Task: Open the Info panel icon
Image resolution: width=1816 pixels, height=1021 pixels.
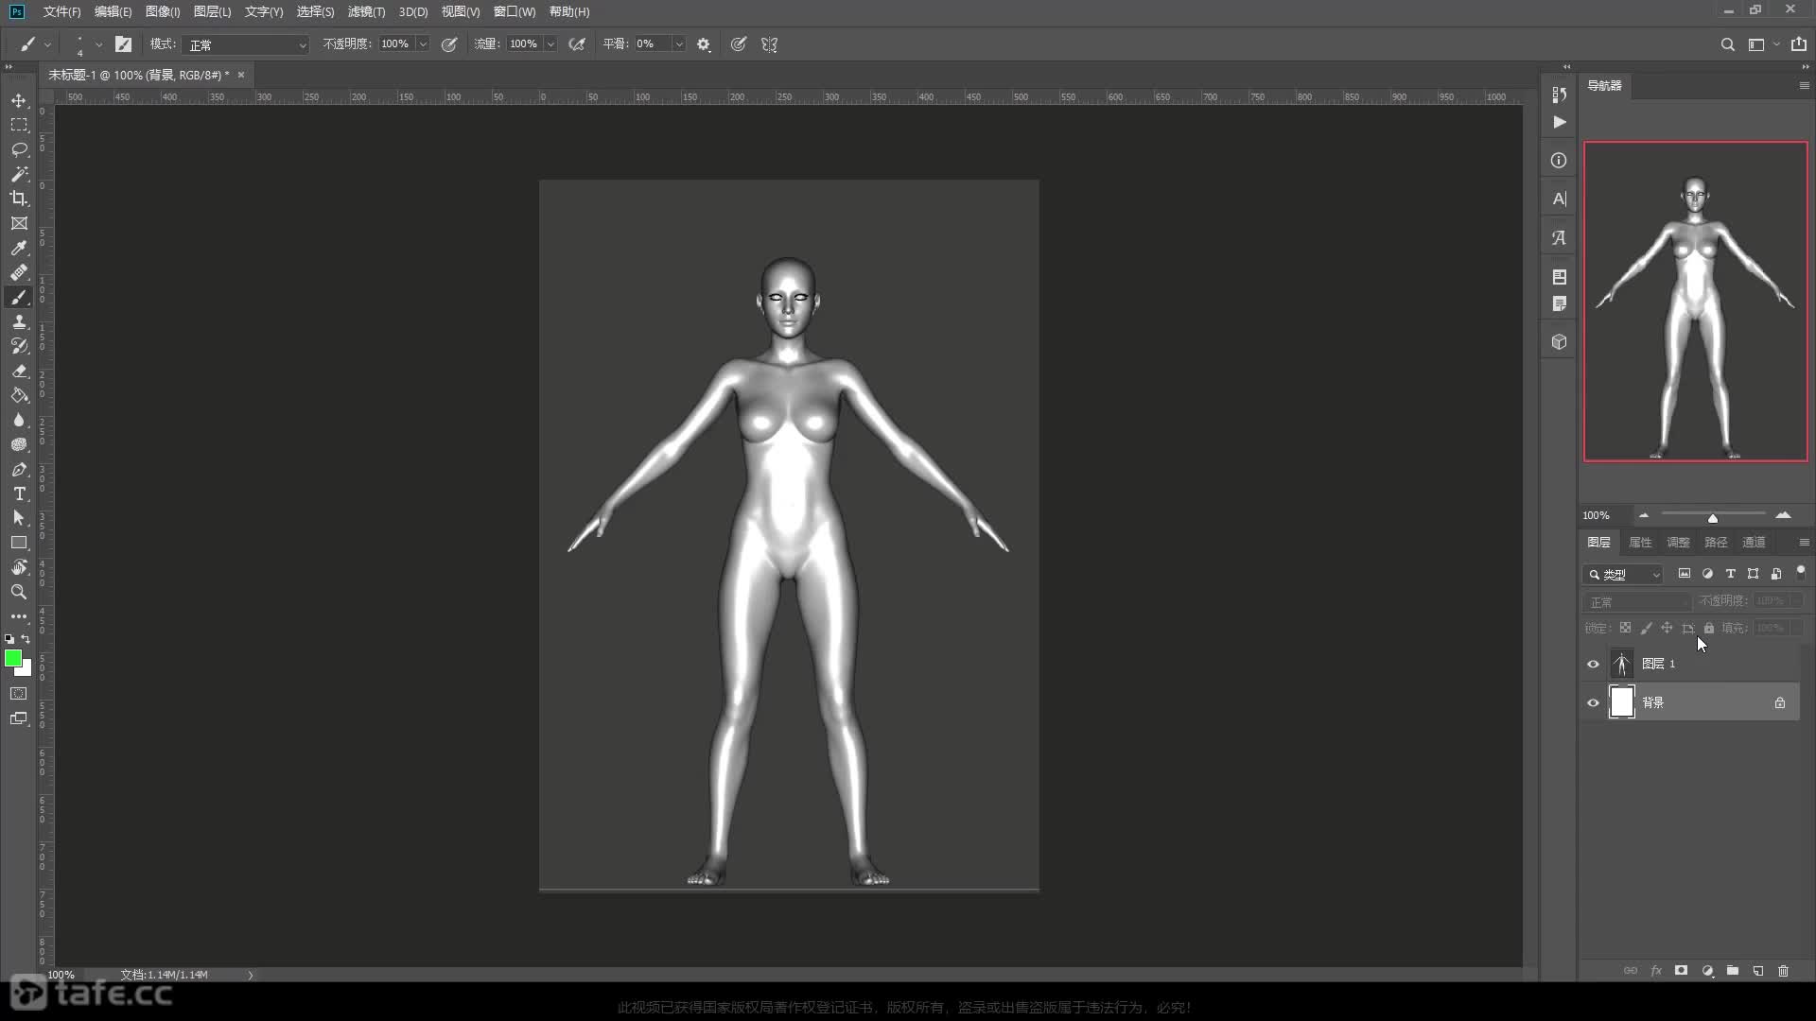Action: click(x=1559, y=161)
